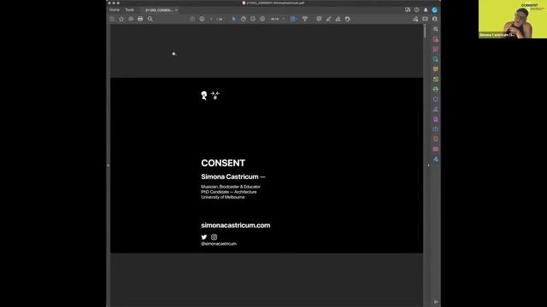Image resolution: width=547 pixels, height=307 pixels.
Task: Open the fit page view options
Action: (x=293, y=19)
